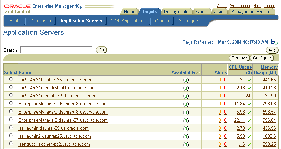Viewport: 281px width, 149px height.
Task: Select radio button for ias_admin2.dsunrap25.us.oracle.com
Action: [11, 135]
